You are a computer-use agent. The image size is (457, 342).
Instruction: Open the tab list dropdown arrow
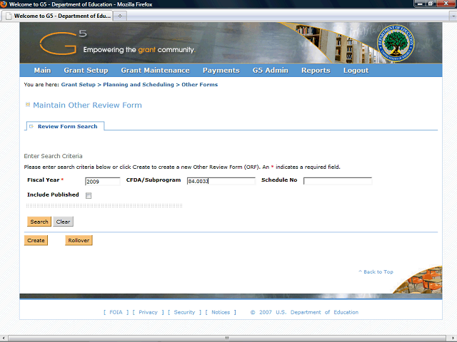(x=453, y=16)
